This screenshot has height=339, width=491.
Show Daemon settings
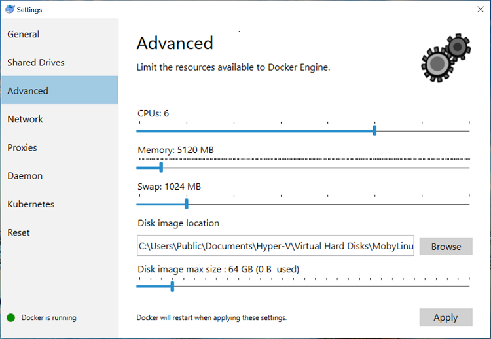[x=60, y=176]
